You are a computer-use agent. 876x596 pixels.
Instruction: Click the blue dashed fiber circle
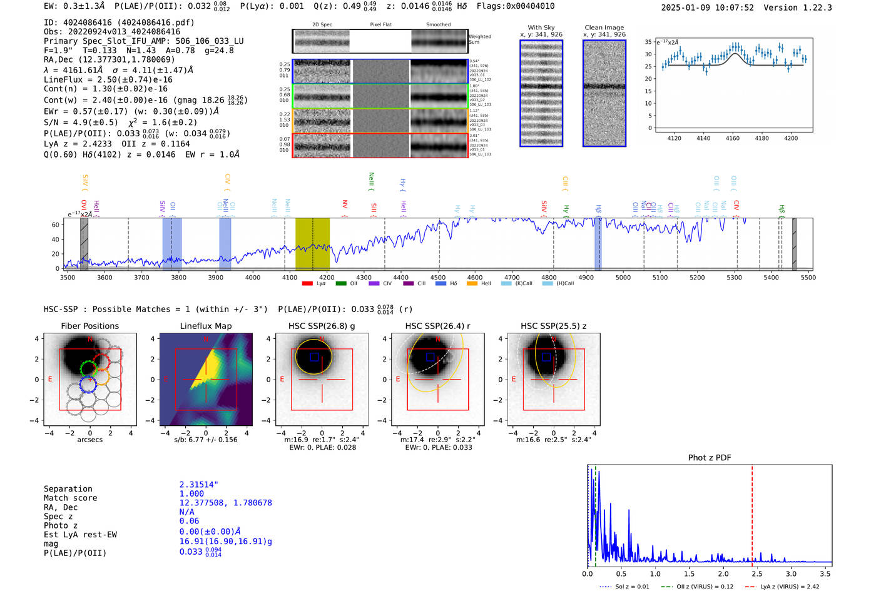88,385
